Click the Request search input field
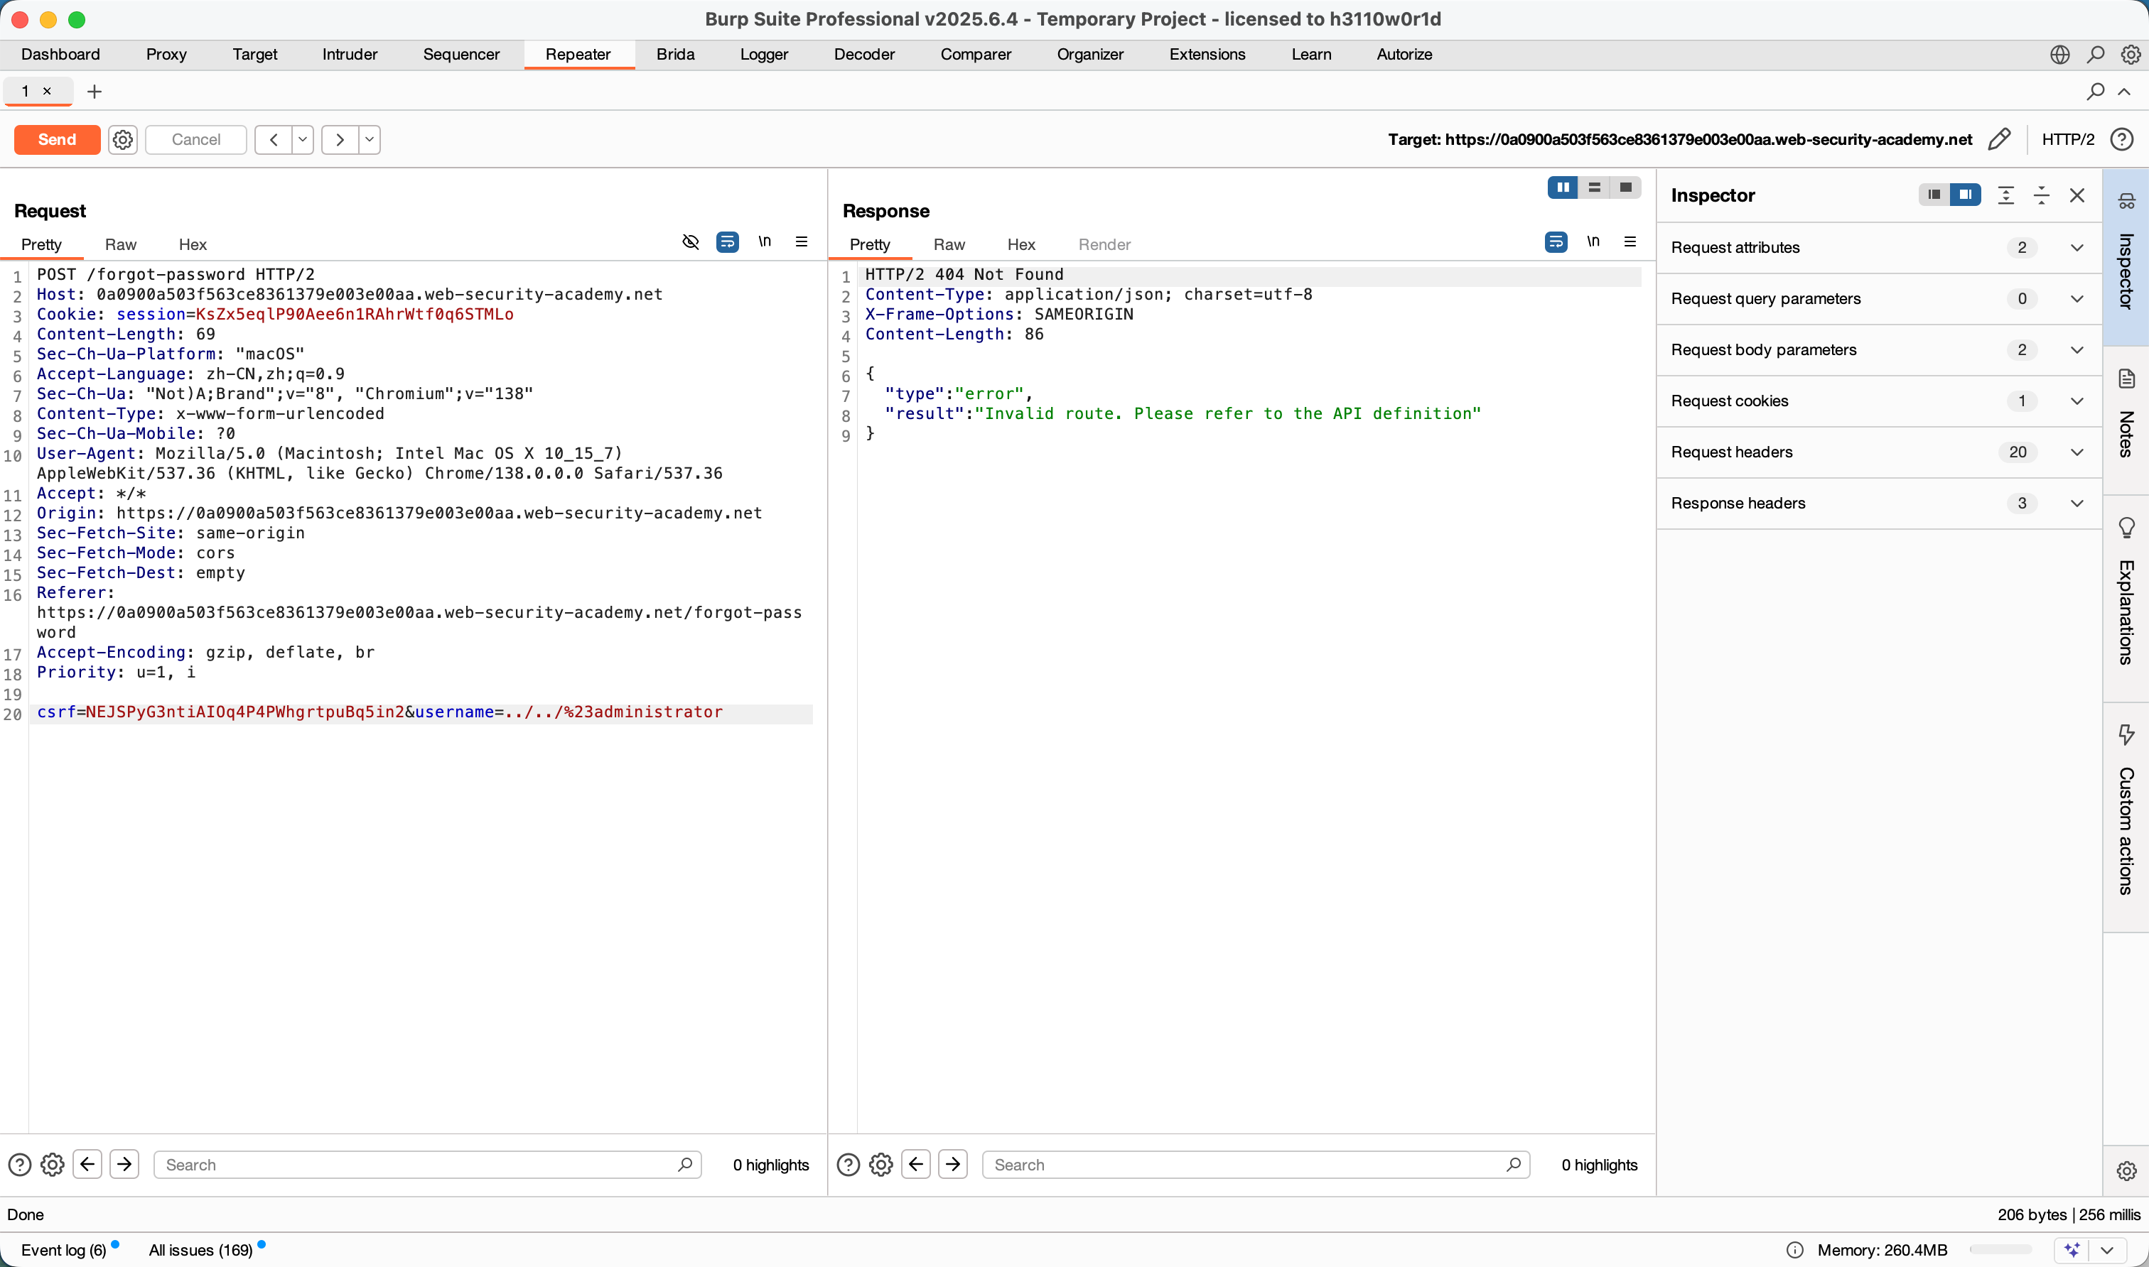Image resolution: width=2149 pixels, height=1267 pixels. pos(419,1165)
